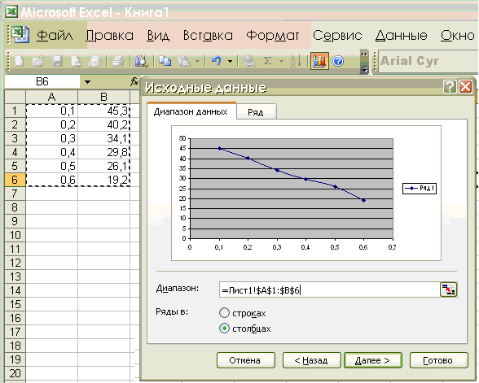The width and height of the screenshot is (479, 383).
Task: Click the Copy icon in toolbar
Action: (x=165, y=61)
